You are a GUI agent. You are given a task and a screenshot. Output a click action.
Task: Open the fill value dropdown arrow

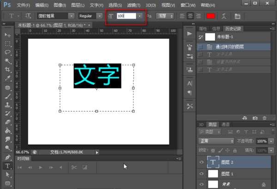271,150
